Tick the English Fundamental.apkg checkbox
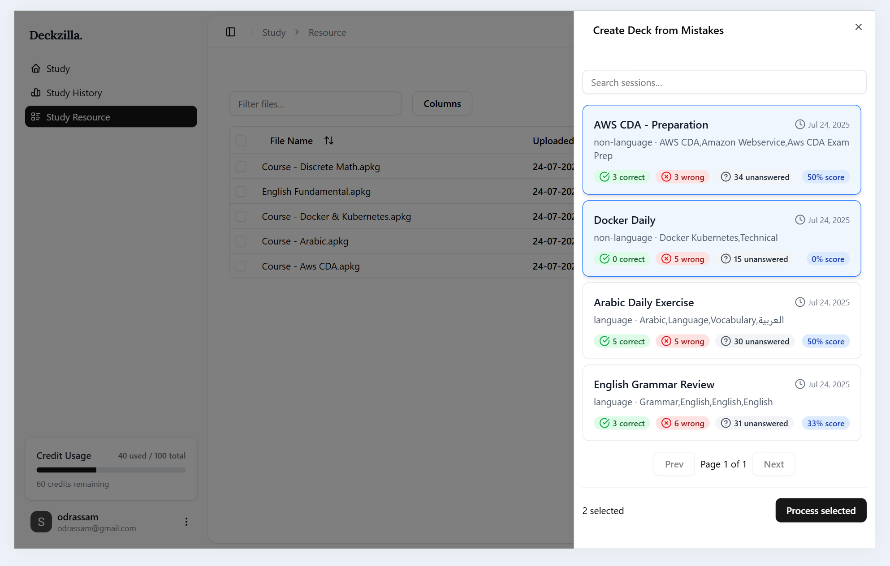The width and height of the screenshot is (890, 566). pyautogui.click(x=241, y=192)
